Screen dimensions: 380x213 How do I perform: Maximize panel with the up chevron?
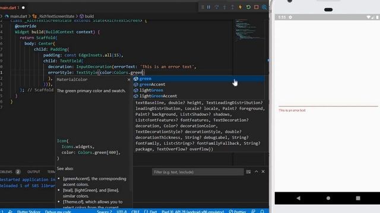tap(256, 172)
